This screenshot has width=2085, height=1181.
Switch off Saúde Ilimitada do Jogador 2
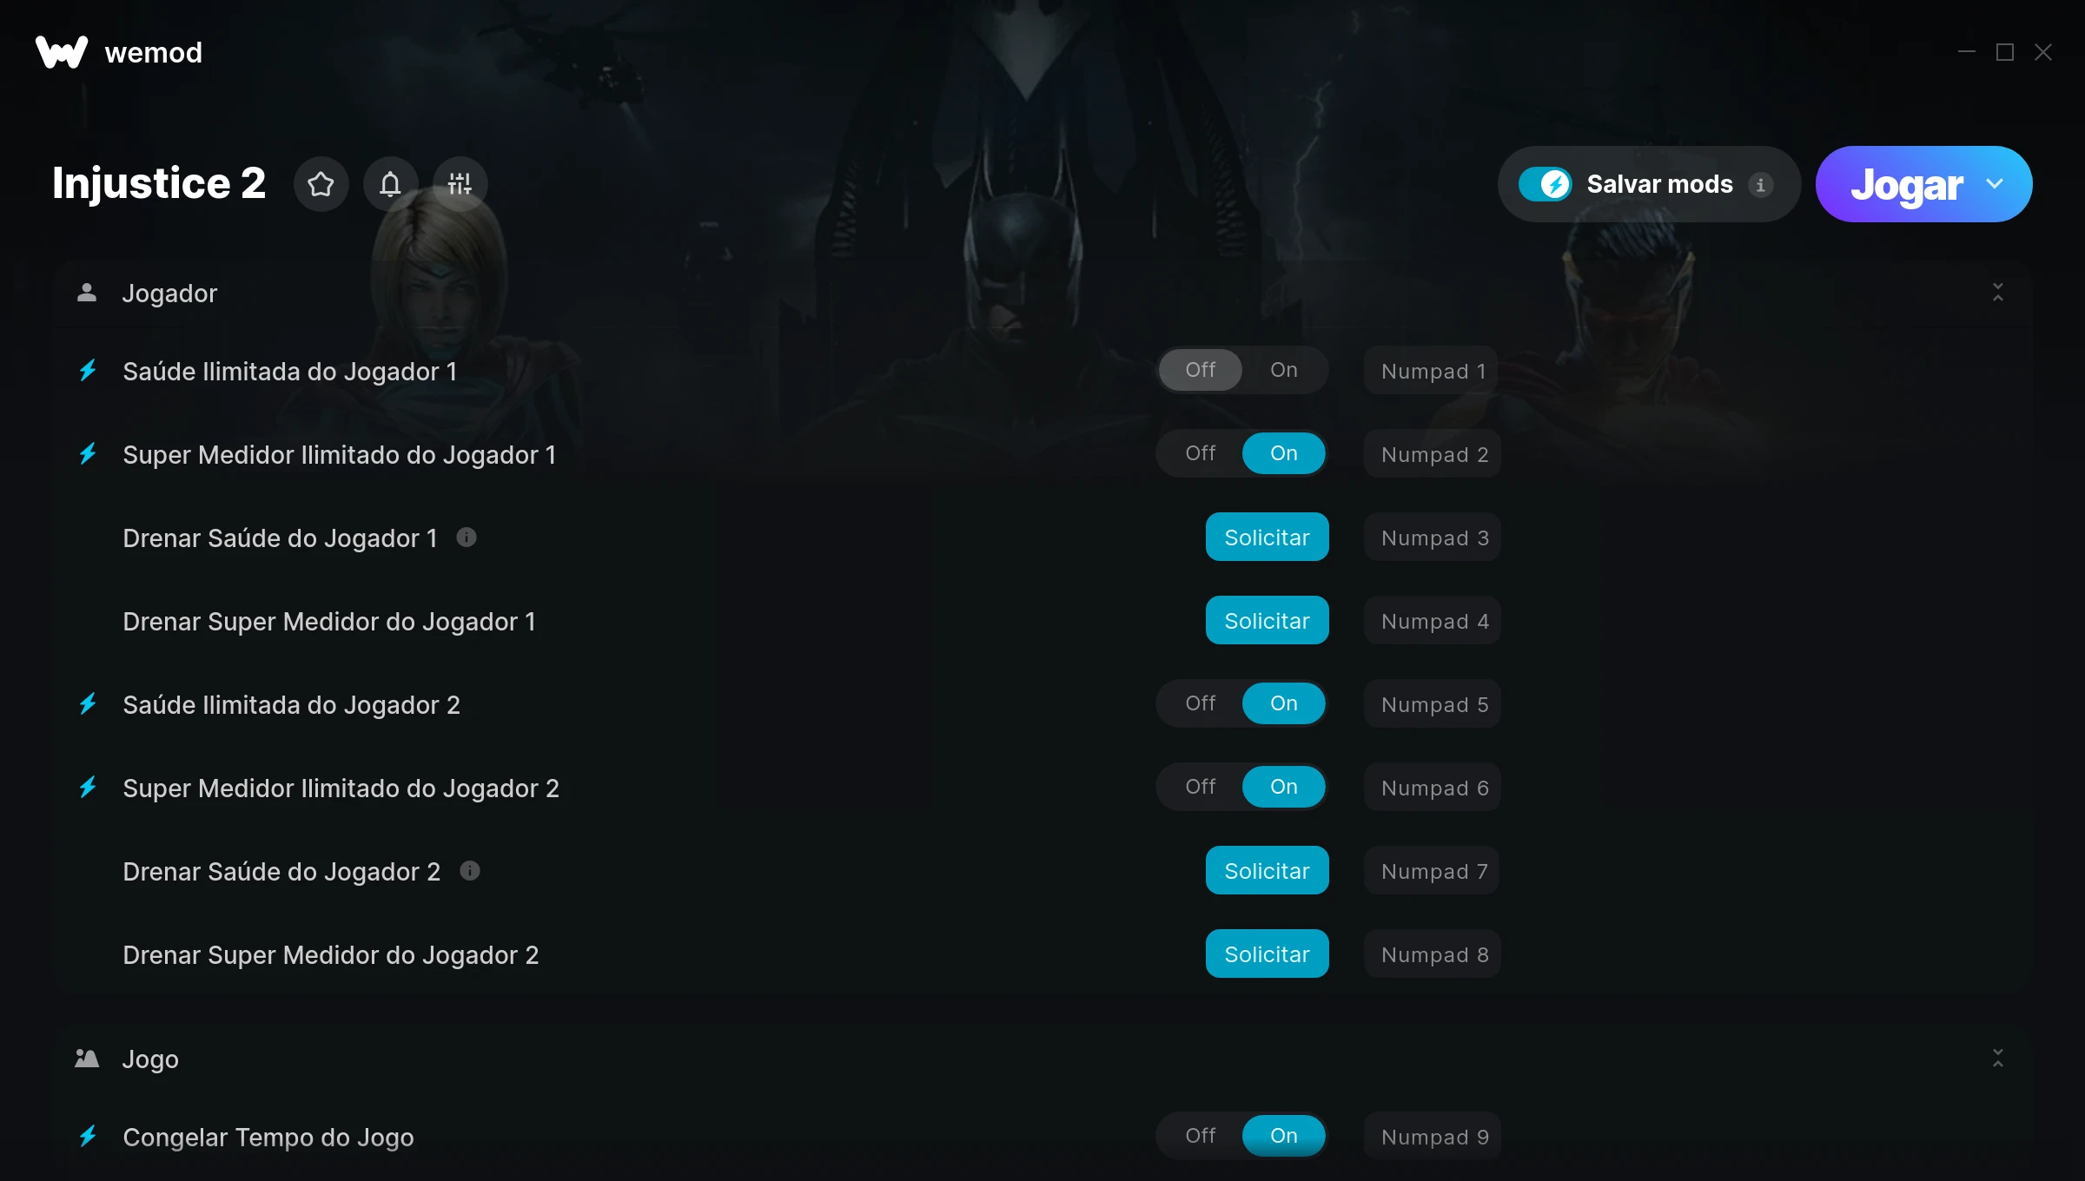pyautogui.click(x=1201, y=703)
